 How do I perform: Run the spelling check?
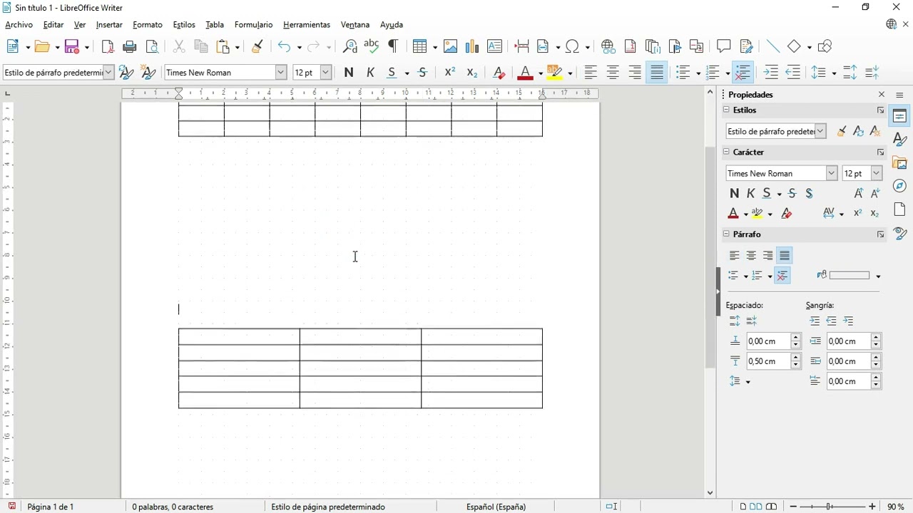(371, 46)
